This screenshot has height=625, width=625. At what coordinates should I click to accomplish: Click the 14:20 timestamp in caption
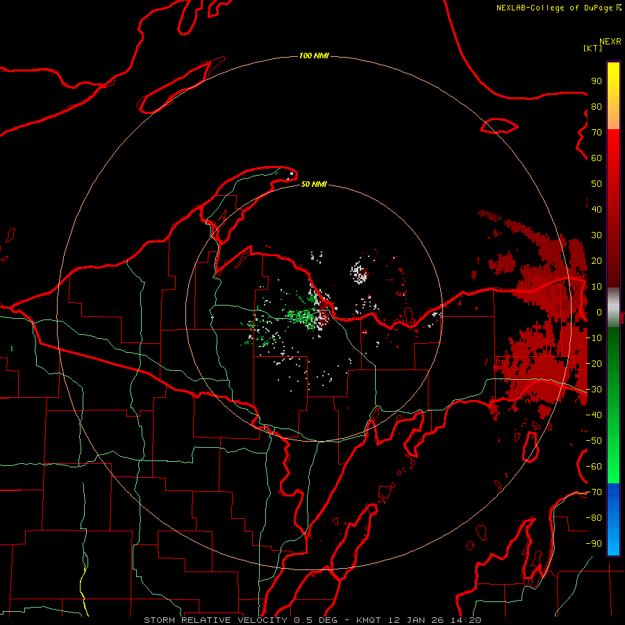point(465,620)
